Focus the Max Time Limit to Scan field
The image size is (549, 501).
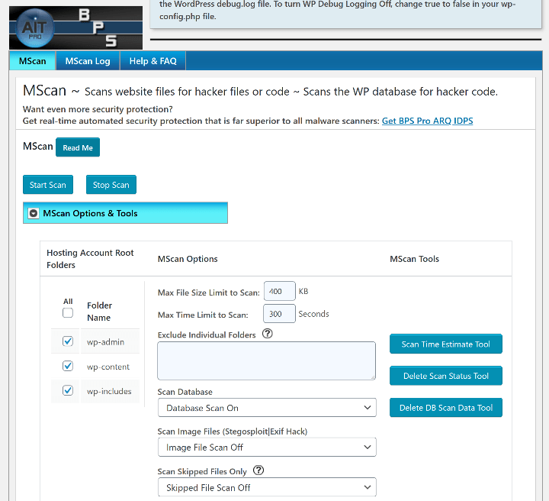pos(279,313)
